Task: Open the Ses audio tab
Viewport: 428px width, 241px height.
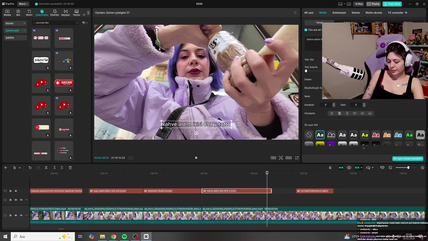Action: pyautogui.click(x=18, y=13)
